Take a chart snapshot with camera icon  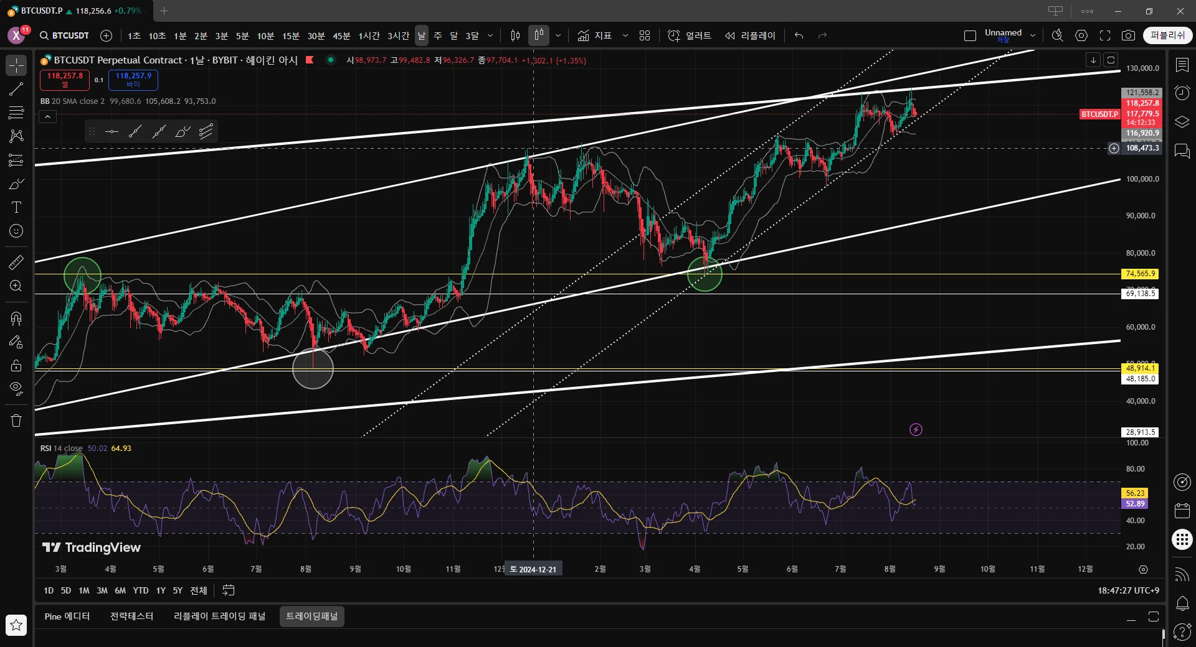pyautogui.click(x=1128, y=35)
